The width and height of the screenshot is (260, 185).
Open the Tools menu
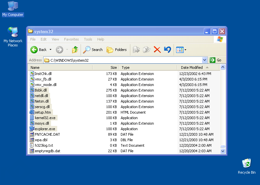[88, 39]
